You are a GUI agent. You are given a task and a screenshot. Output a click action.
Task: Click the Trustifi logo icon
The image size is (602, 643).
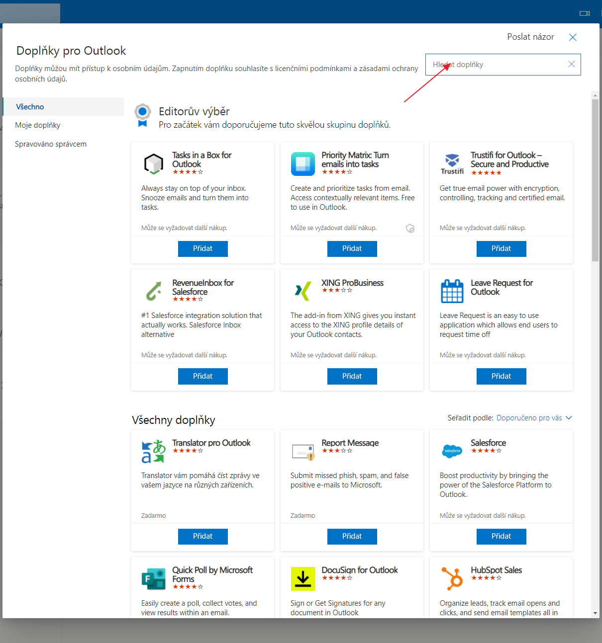tap(452, 164)
